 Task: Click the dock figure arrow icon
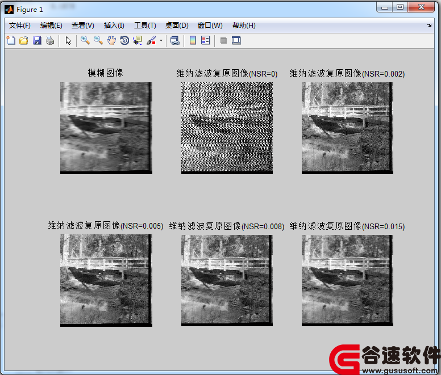(x=429, y=26)
